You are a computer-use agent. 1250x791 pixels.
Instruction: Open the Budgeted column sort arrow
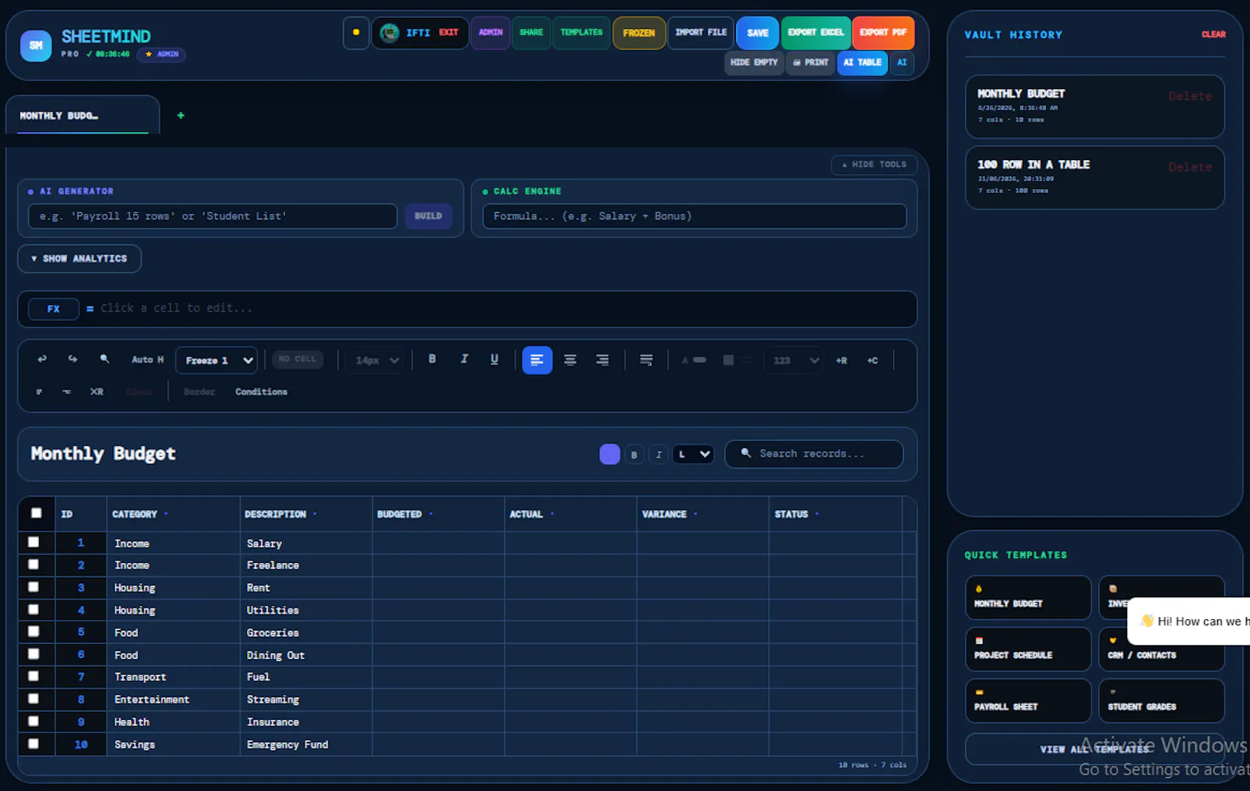[430, 514]
